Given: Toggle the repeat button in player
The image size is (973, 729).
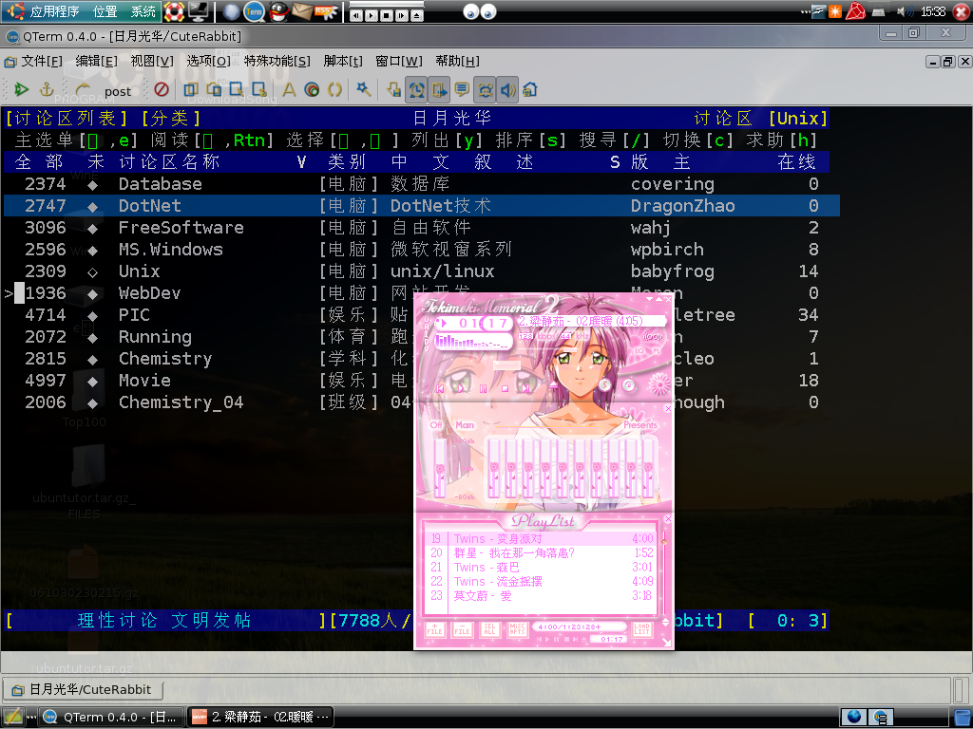Looking at the screenshot, I should tap(629, 385).
